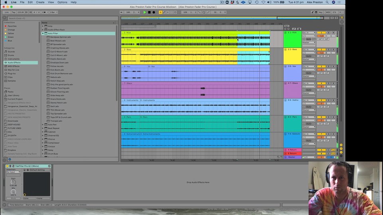Open Kick track Master output dropdown
Image resolution: width=383 pixels, height=215 pixels.
click(x=309, y=43)
